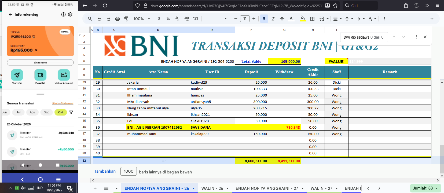The width and height of the screenshot is (444, 193).
Task: Redo action in Sheets toolbar
Action: [108, 19]
